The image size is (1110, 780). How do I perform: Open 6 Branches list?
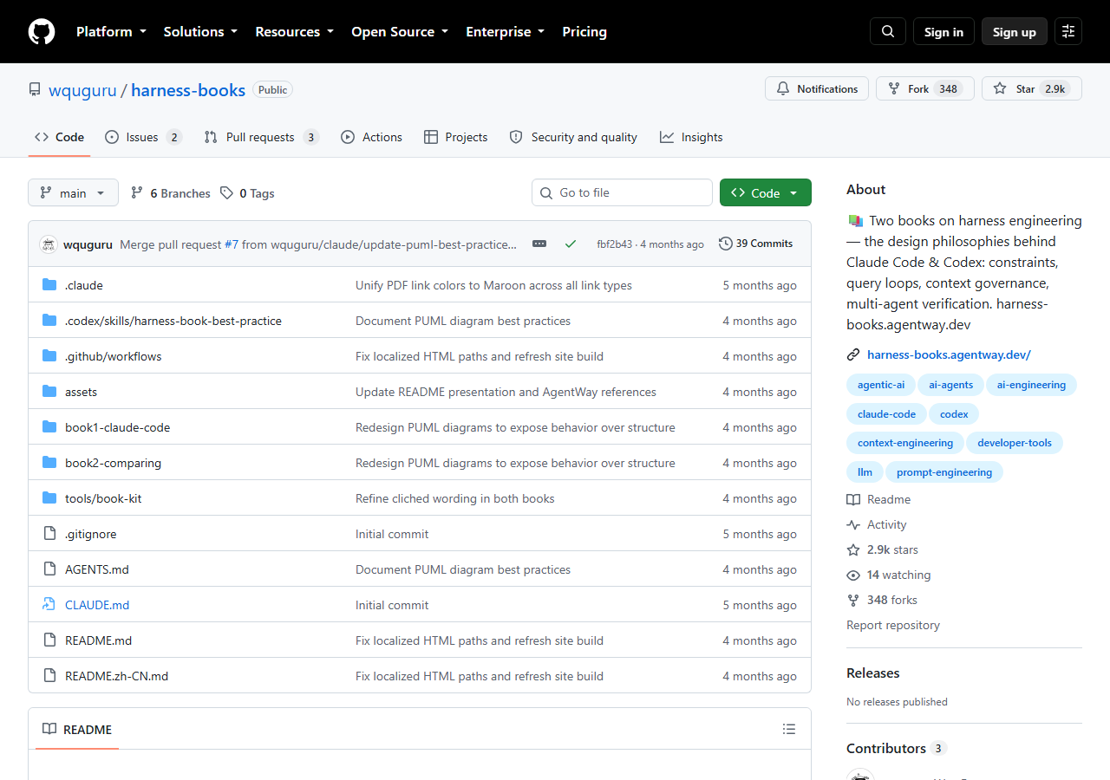170,193
